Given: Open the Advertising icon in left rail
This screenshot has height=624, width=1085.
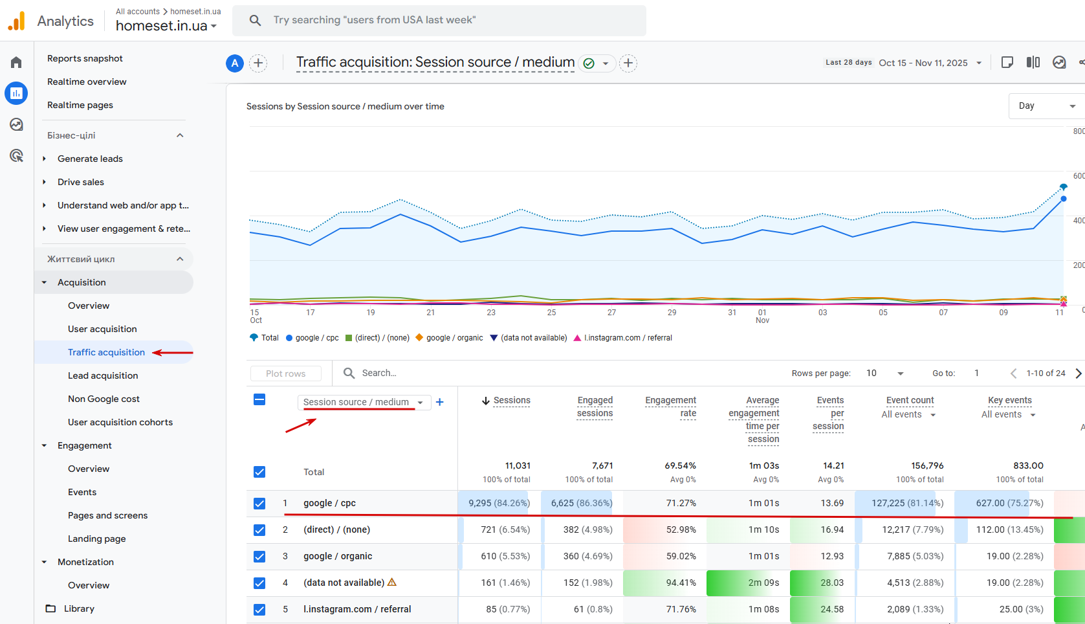Looking at the screenshot, I should coord(16,155).
